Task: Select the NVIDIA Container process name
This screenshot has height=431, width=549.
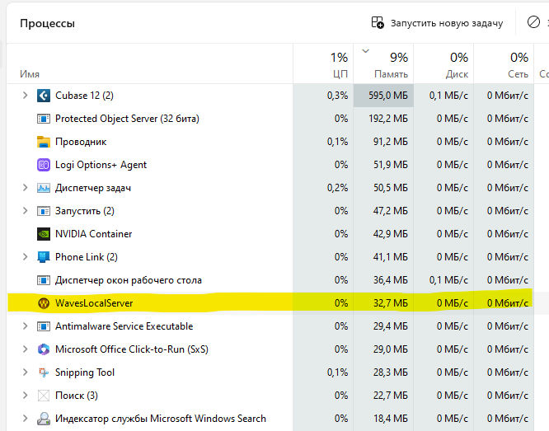Action: click(93, 234)
